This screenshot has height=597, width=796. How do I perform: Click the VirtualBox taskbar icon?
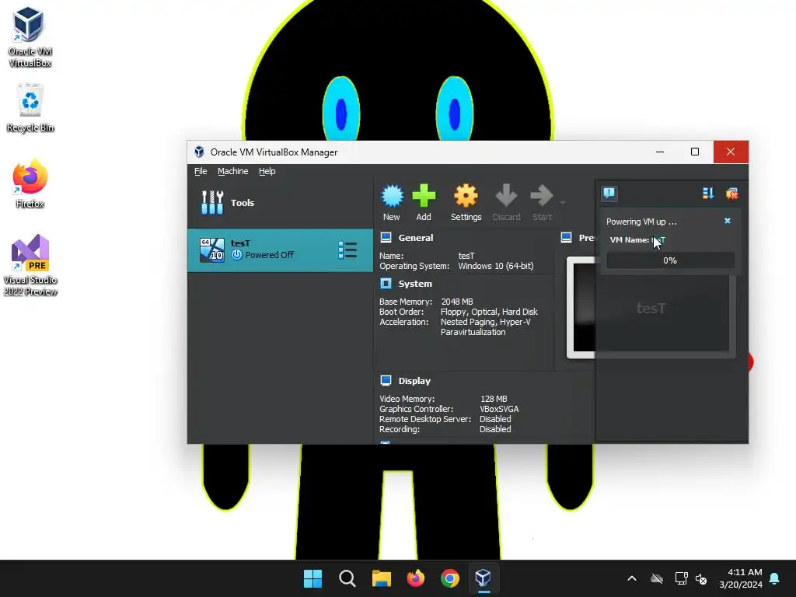point(484,578)
